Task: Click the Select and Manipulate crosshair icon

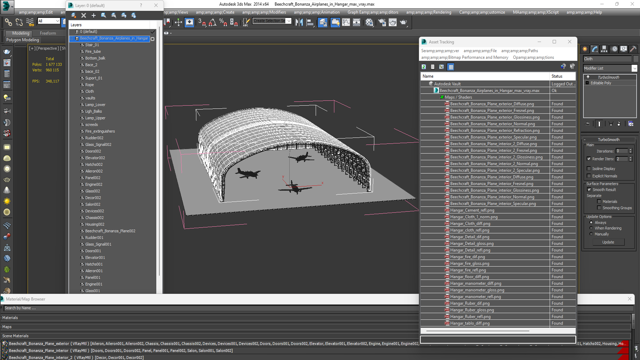Action: (178, 22)
